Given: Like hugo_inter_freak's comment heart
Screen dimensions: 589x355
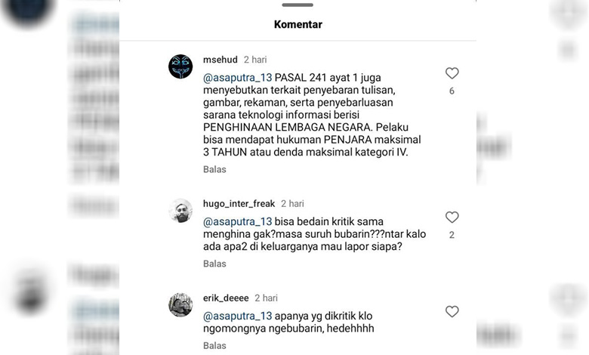Looking at the screenshot, I should point(452,217).
